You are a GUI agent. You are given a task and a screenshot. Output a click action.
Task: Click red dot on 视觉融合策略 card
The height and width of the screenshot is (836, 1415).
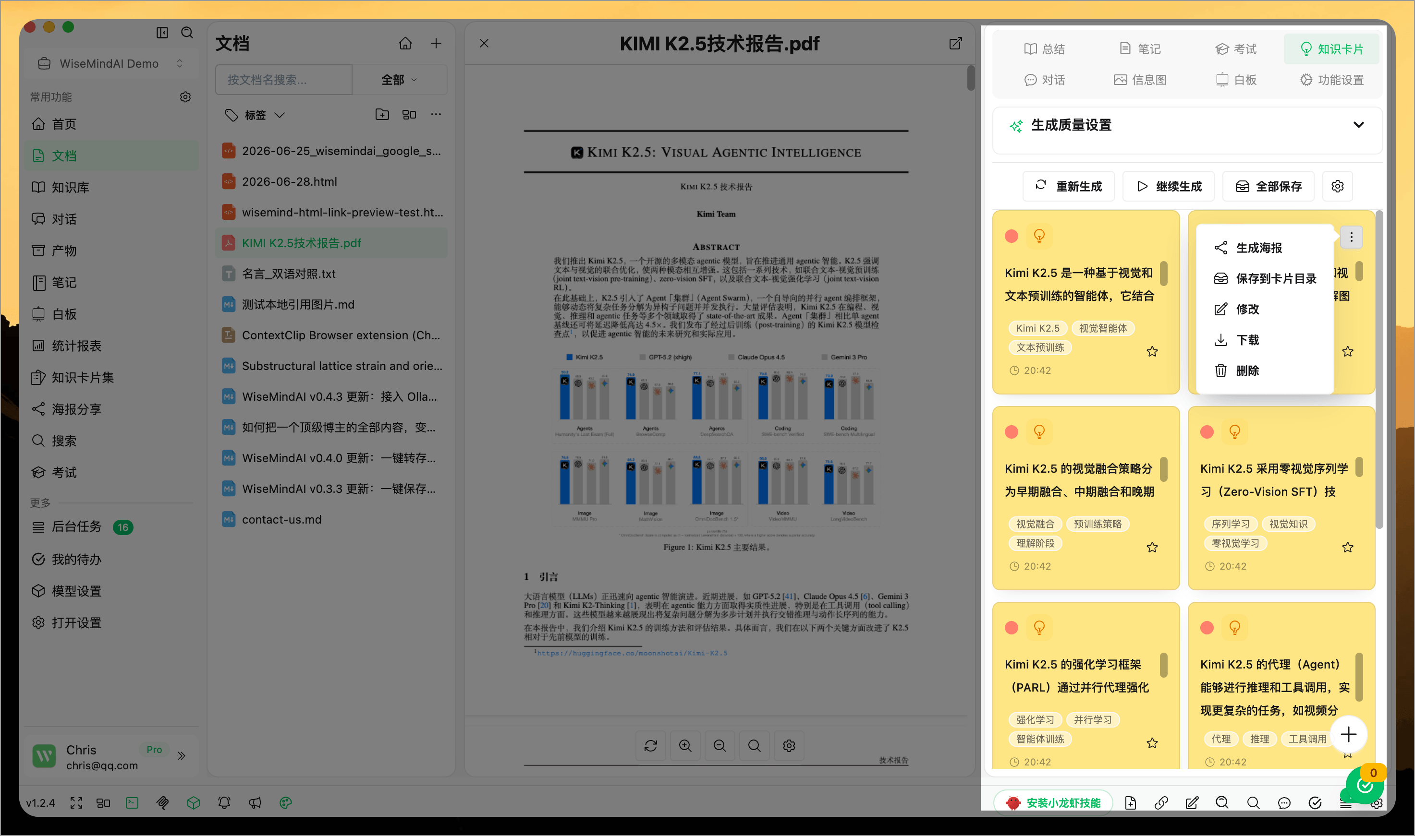[x=1012, y=431]
